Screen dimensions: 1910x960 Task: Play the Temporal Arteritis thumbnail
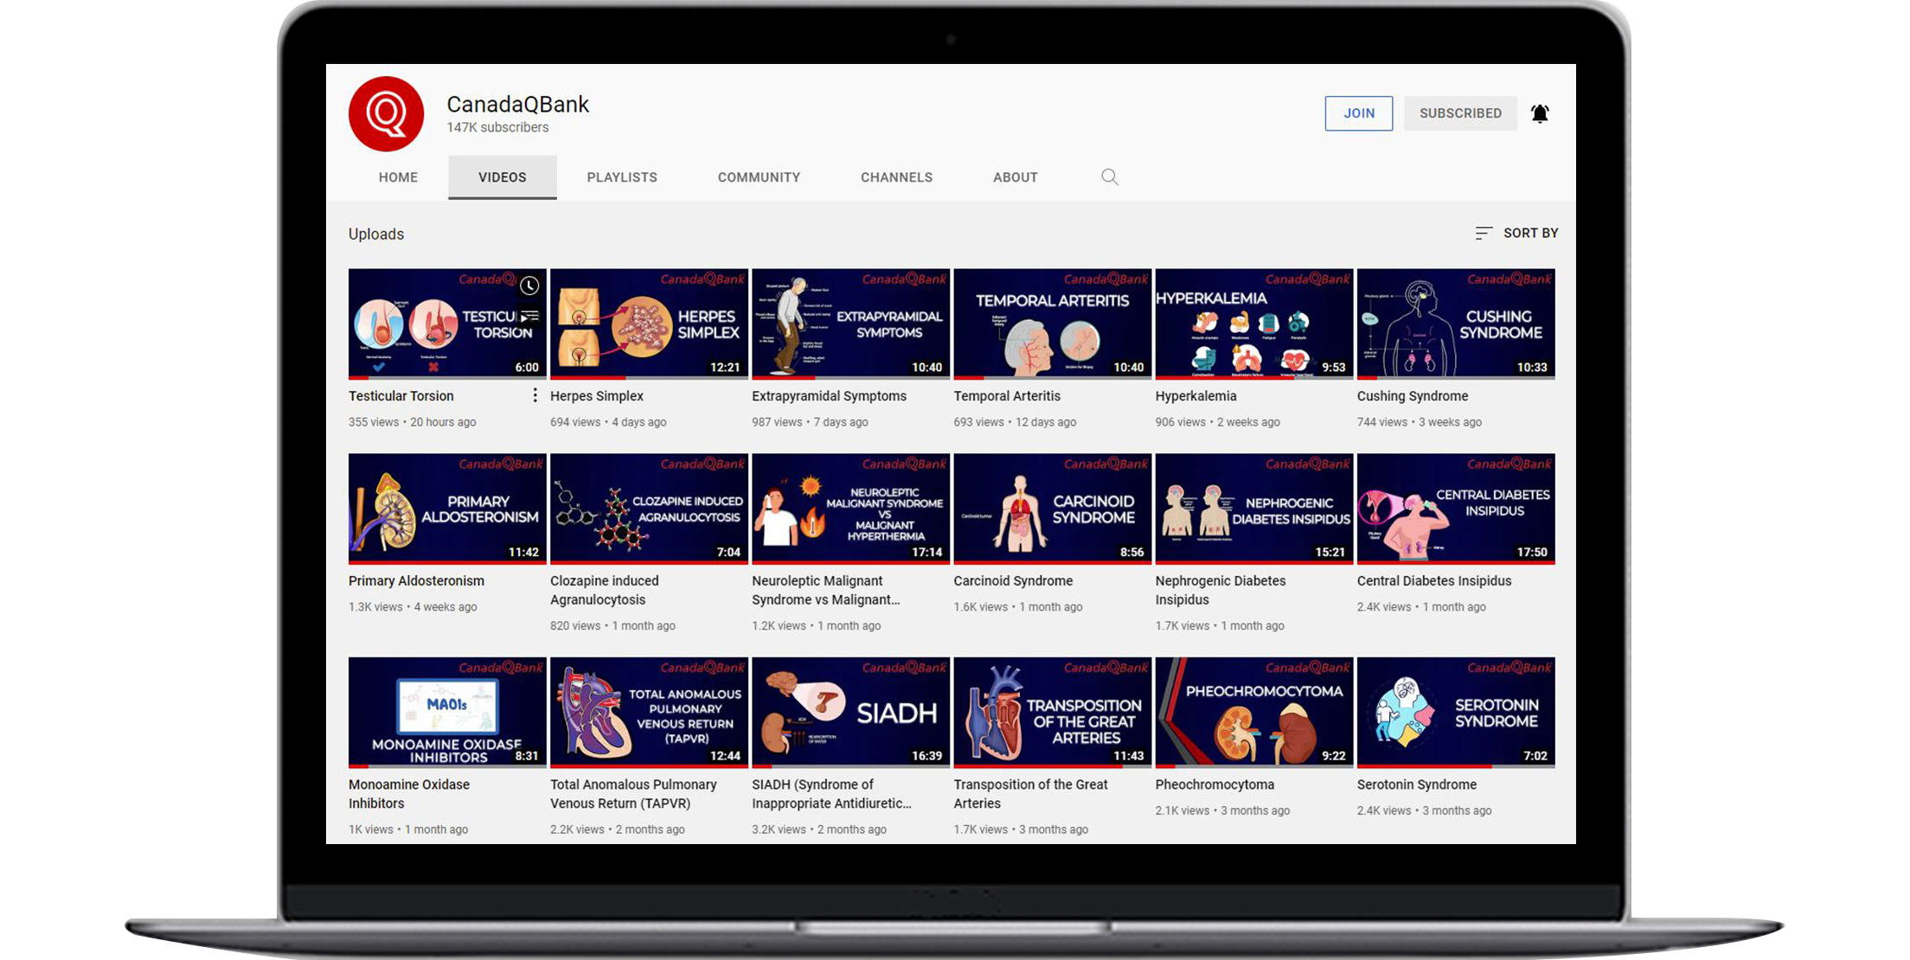(x=1053, y=323)
